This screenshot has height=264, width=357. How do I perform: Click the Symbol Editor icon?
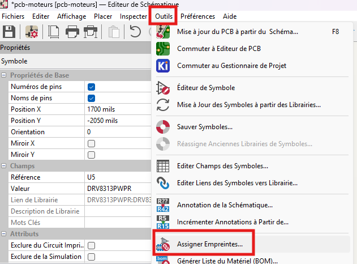(163, 88)
